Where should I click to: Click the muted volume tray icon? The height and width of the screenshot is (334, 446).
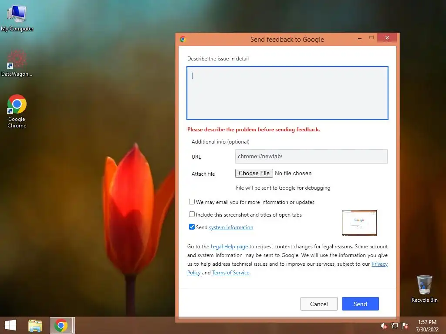click(384, 326)
